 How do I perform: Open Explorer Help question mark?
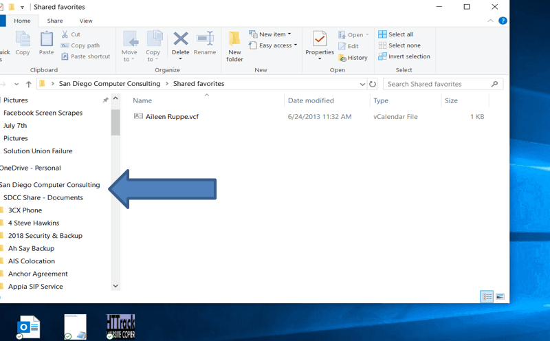pos(503,21)
